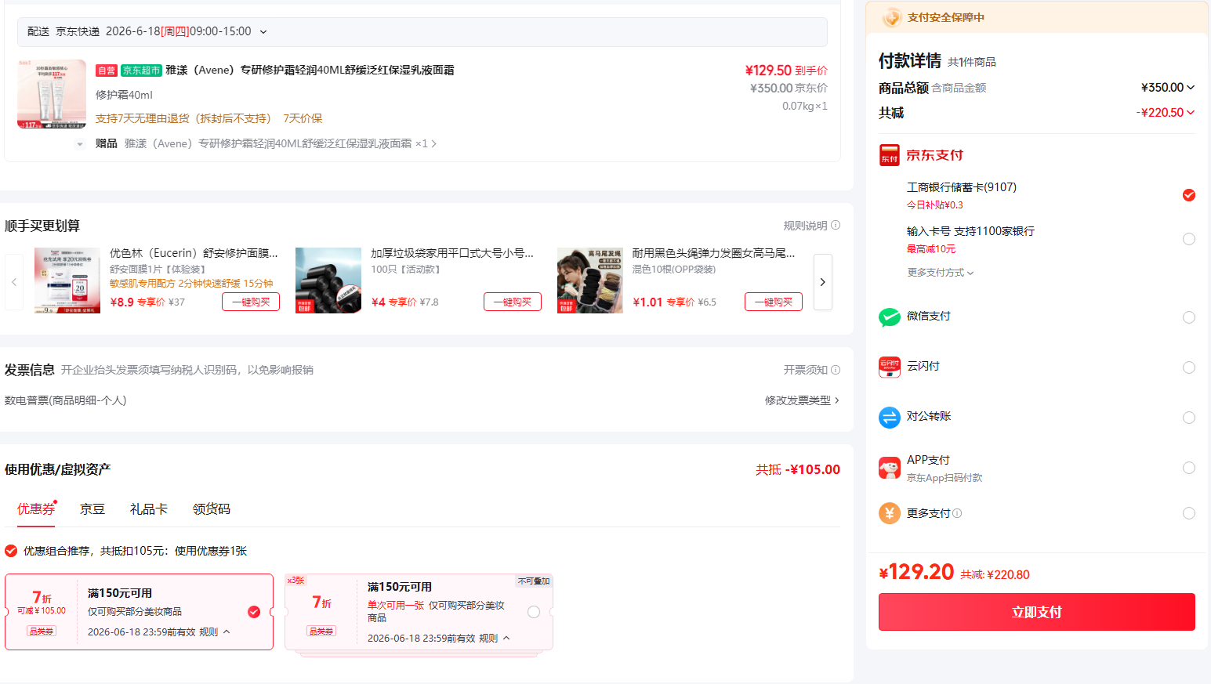Image resolution: width=1211 pixels, height=684 pixels.
Task: Toggle the 优惠组合推荐 red checkmark
Action: [11, 551]
